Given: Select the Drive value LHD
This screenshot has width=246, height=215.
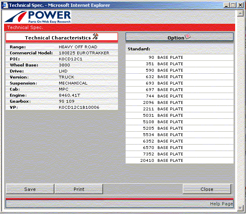Looking at the screenshot, I should click(63, 71).
